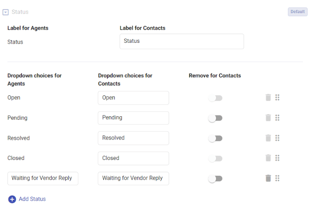Click the Add Status link

tap(32, 199)
